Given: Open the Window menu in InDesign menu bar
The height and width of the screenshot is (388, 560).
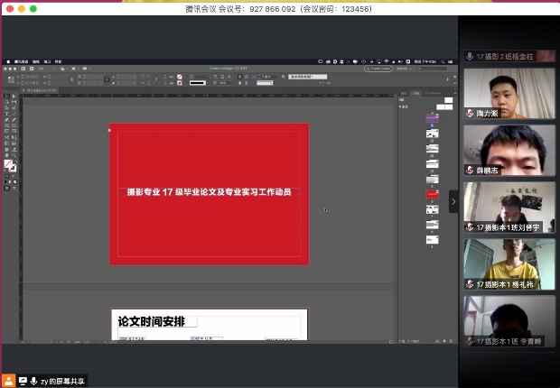Looking at the screenshot, I should [47, 61].
